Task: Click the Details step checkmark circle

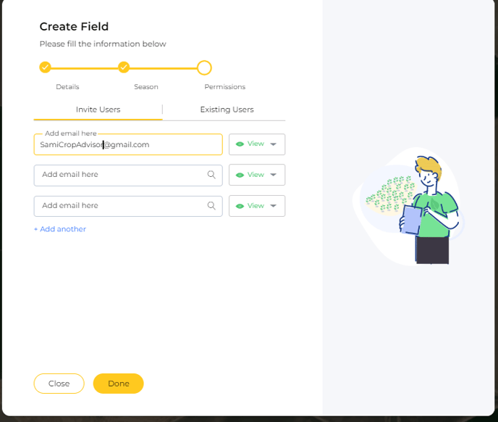Action: coord(45,67)
